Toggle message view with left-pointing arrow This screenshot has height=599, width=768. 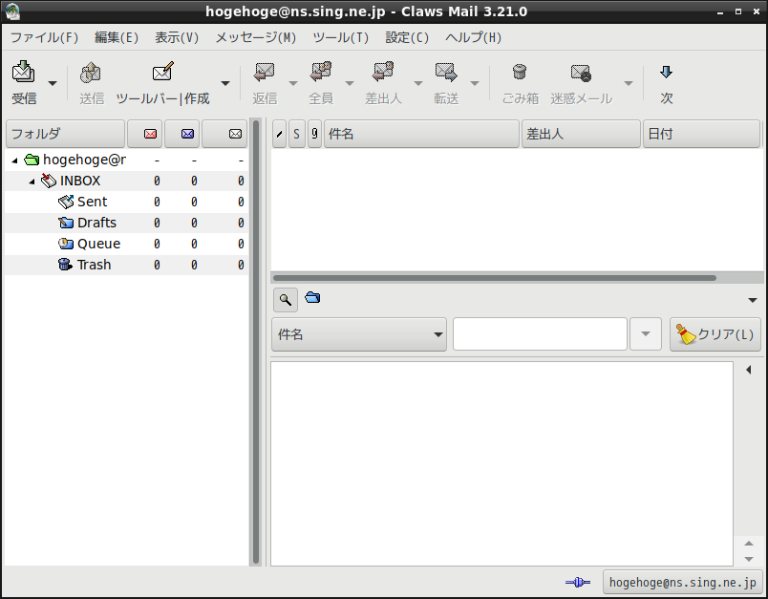click(748, 370)
